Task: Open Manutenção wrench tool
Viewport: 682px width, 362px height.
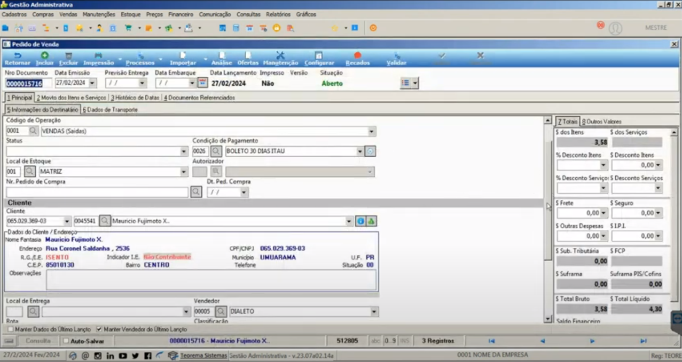Action: 280,59
